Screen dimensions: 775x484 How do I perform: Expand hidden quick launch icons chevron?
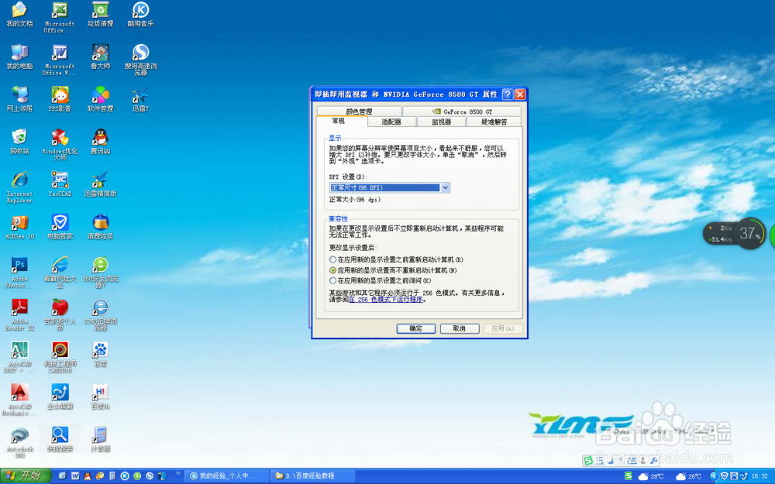coord(178,474)
